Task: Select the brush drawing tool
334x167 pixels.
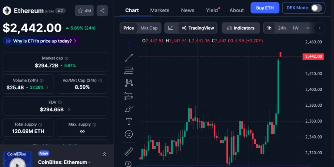Action: 129,109
